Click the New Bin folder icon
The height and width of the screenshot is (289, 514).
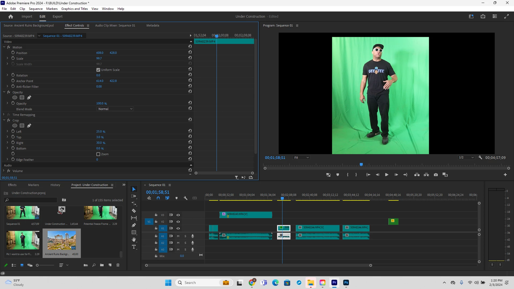pyautogui.click(x=102, y=265)
